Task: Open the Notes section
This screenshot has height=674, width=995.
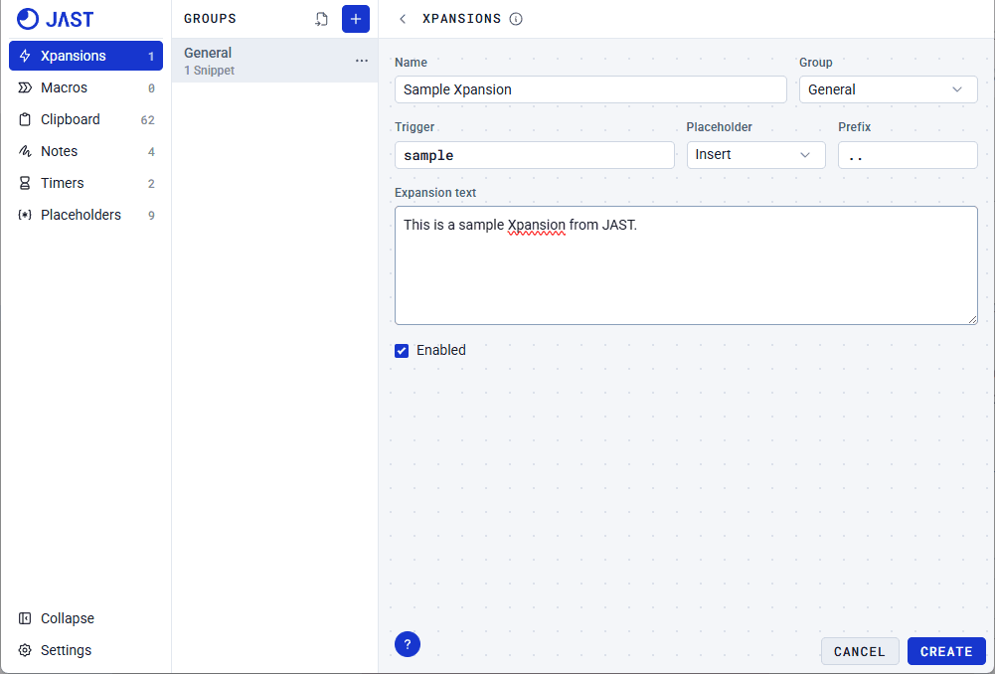Action: tap(85, 151)
